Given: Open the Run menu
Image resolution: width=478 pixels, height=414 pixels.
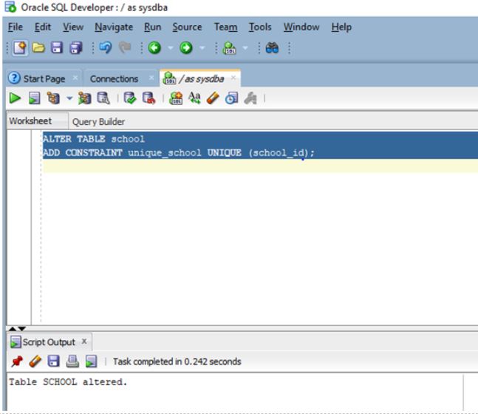Looking at the screenshot, I should click(152, 27).
